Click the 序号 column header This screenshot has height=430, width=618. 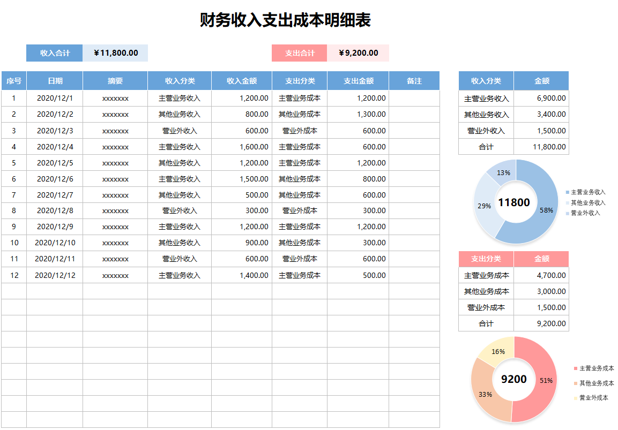point(14,81)
